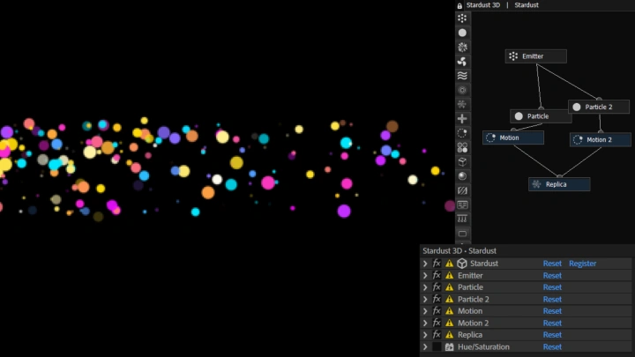Click the diagonal-striped square toolbar icon
Viewport: 635px width, 357px height.
click(x=462, y=190)
